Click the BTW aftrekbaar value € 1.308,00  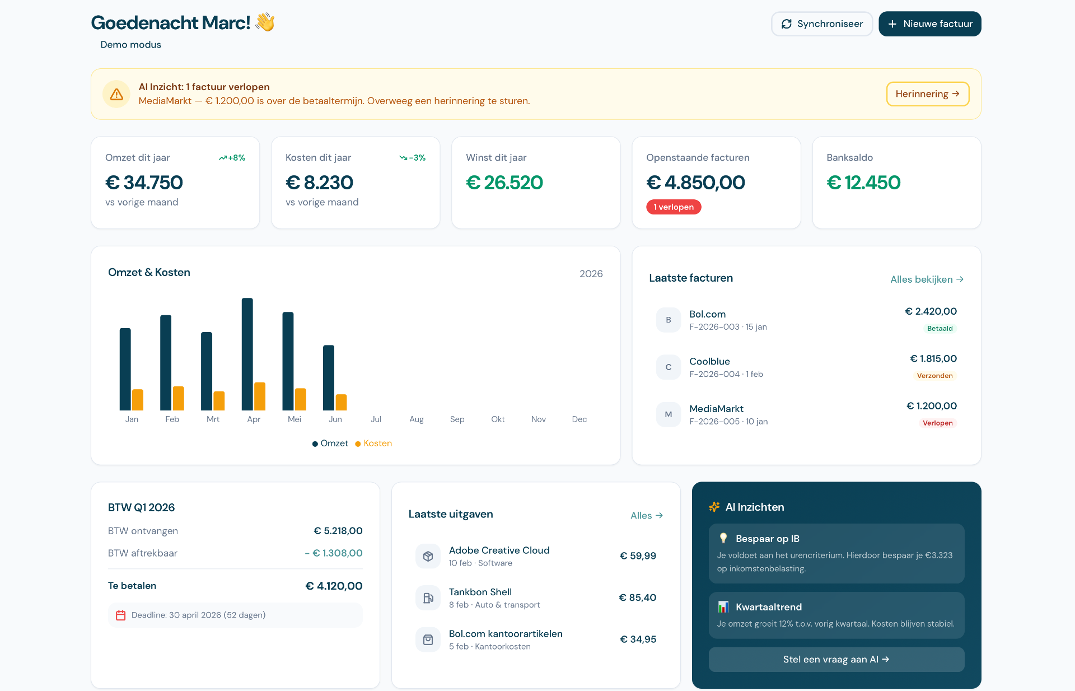pyautogui.click(x=334, y=553)
